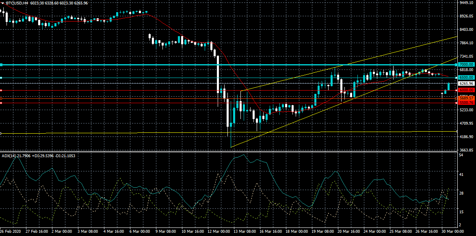This screenshot has width=476, height=236.
Task: Click the 25 Mar 08:00 time label
Action: pyautogui.click(x=402, y=231)
